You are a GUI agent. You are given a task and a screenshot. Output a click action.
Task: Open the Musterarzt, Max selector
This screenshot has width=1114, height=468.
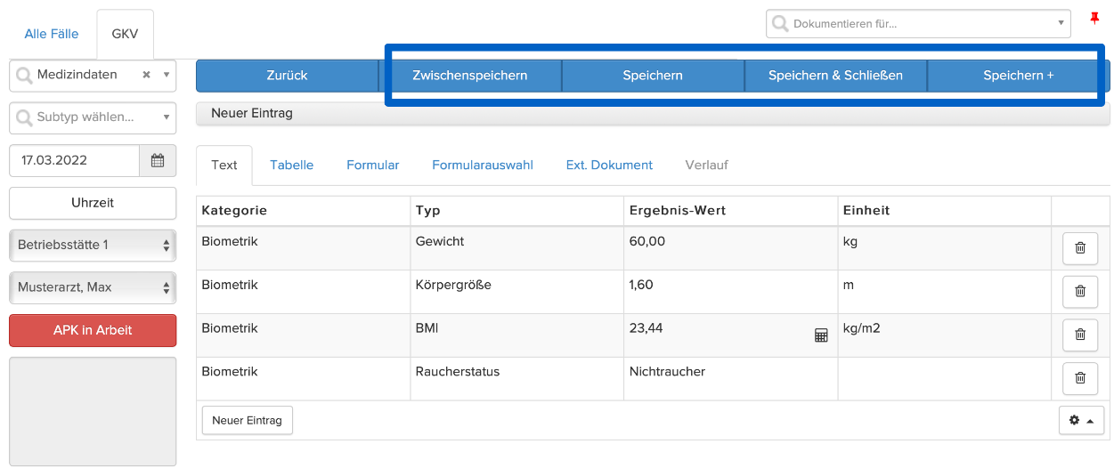pyautogui.click(x=93, y=287)
